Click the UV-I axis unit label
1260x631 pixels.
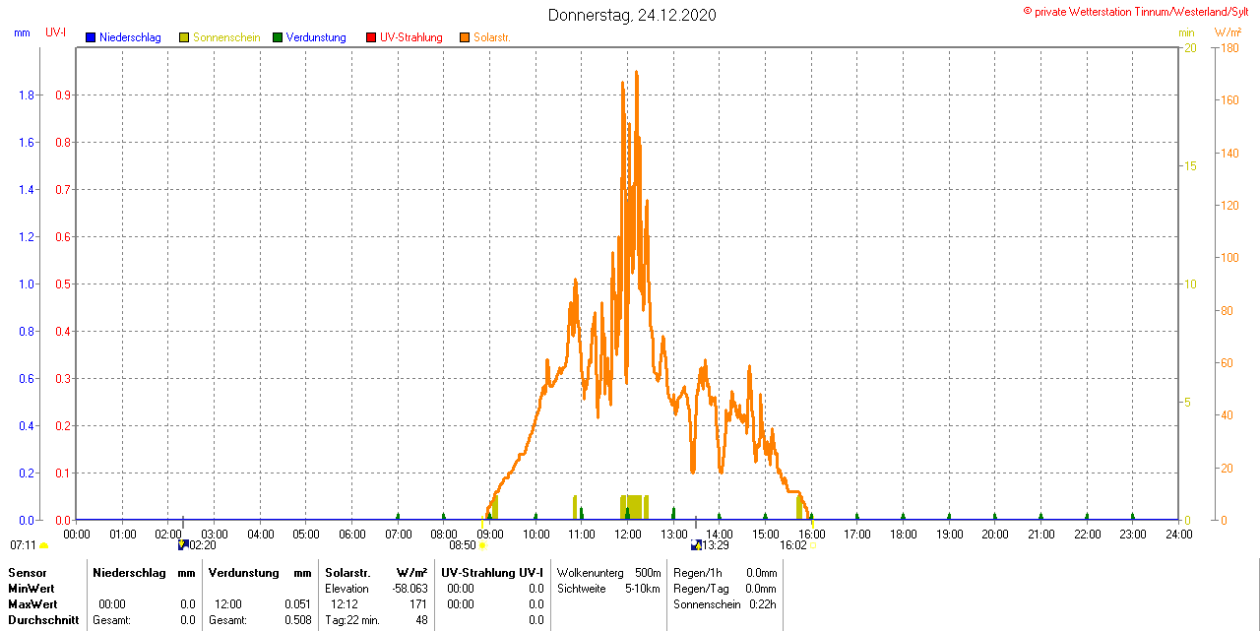point(56,32)
